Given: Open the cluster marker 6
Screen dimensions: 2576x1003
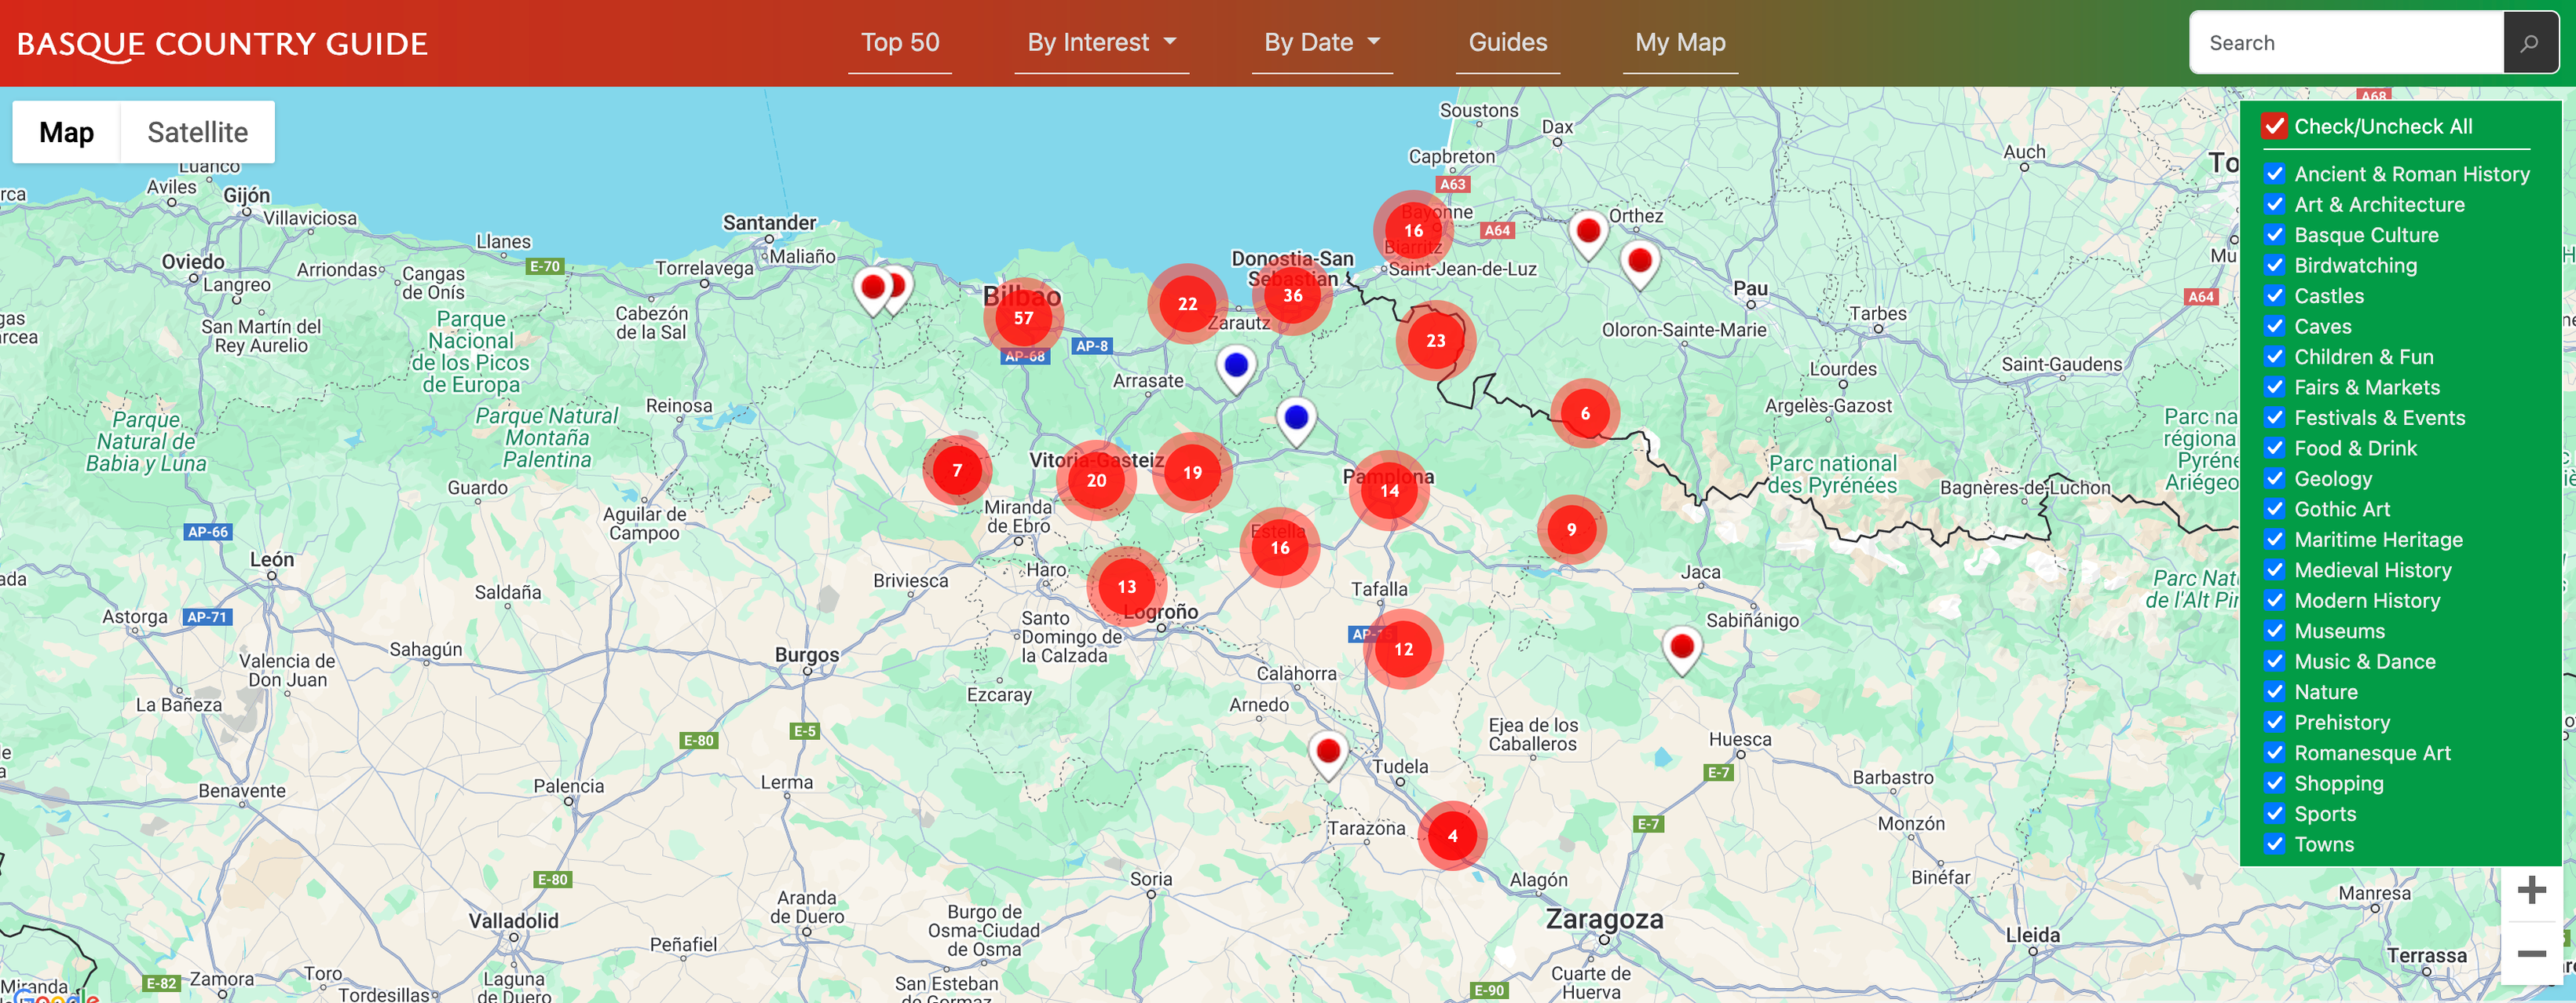Looking at the screenshot, I should pos(1584,413).
